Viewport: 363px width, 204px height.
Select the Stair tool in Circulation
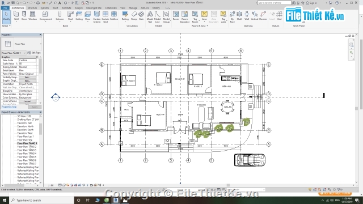tap(141, 16)
